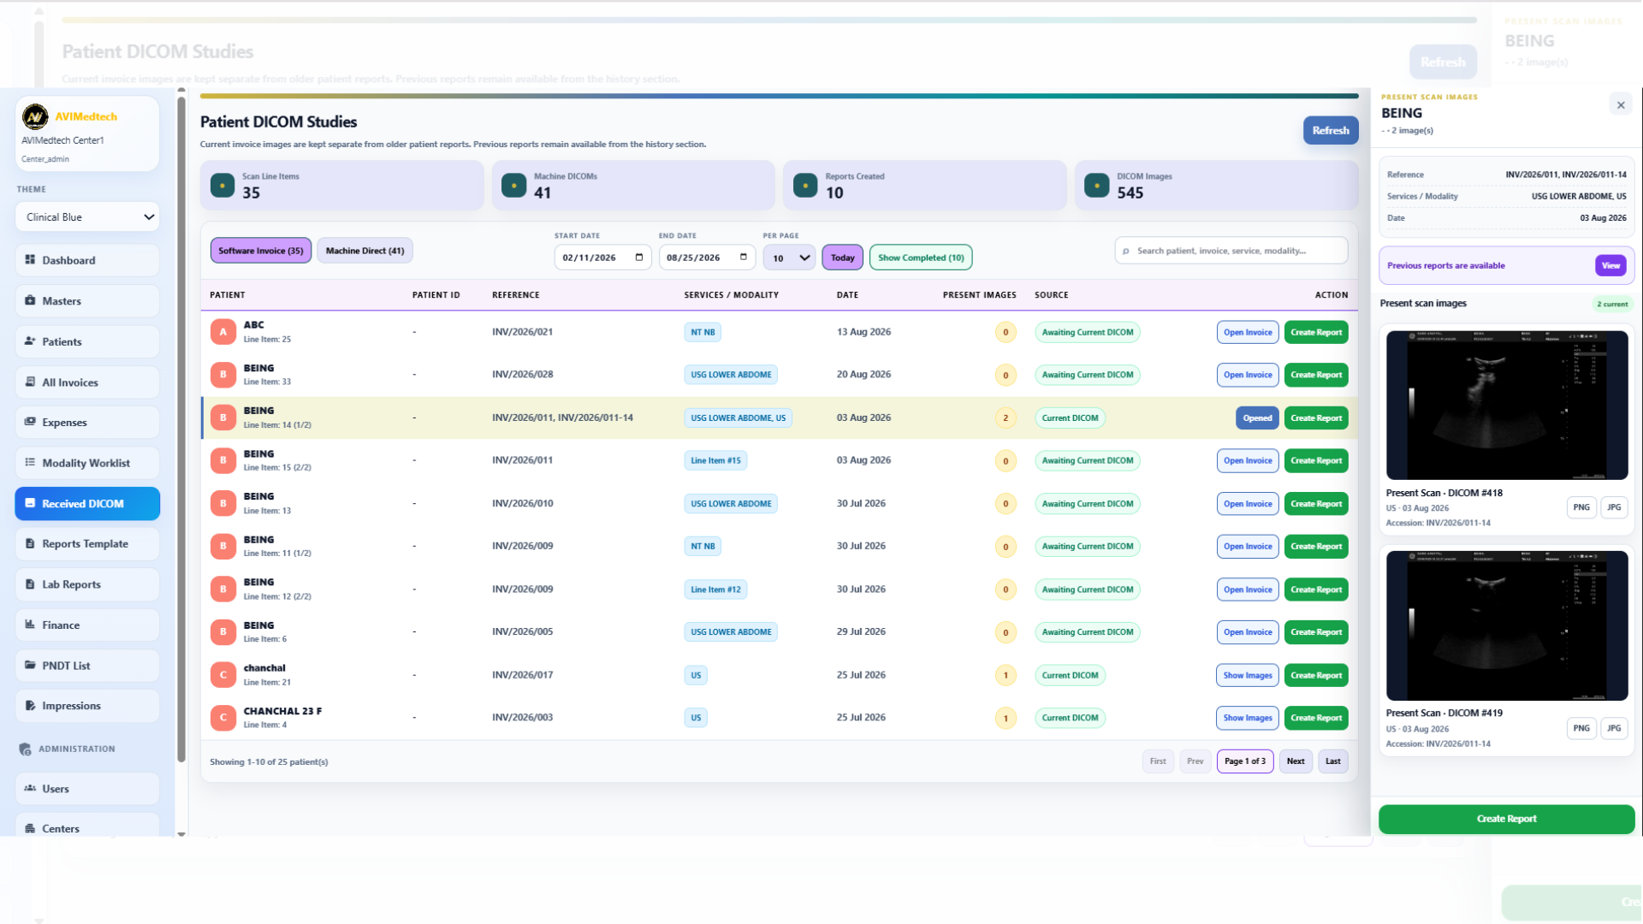Click the Refresh button
Viewport: 1643px width, 924px height.
point(1331,131)
